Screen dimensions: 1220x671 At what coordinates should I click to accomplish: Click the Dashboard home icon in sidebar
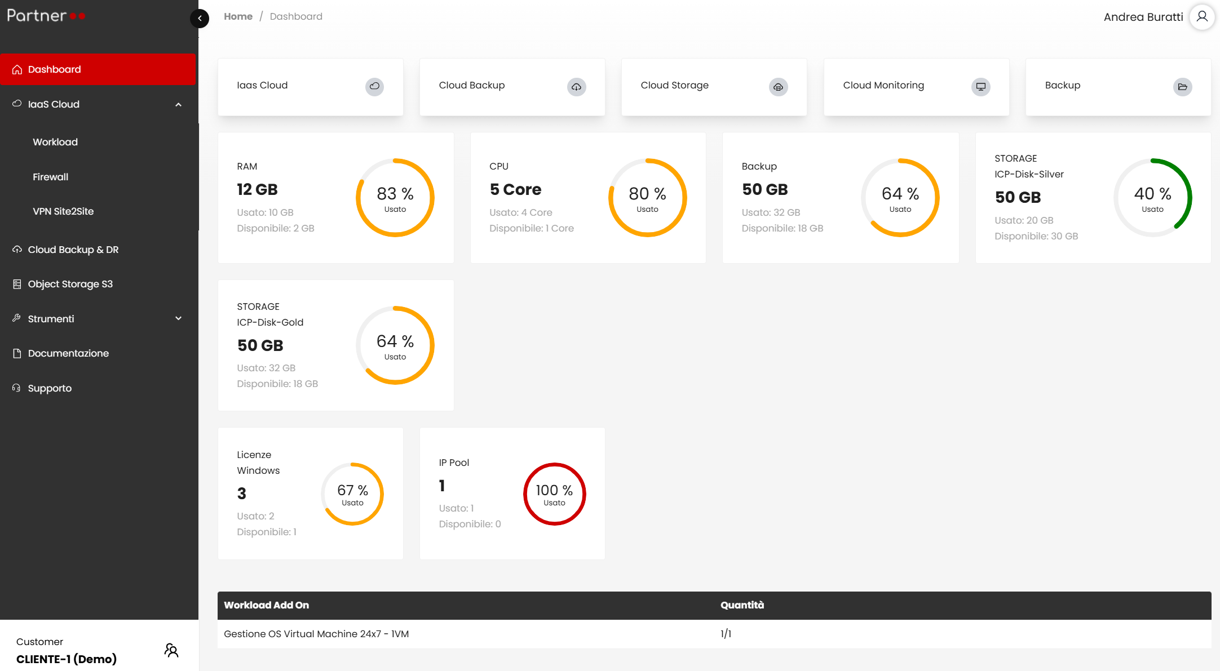(x=17, y=69)
